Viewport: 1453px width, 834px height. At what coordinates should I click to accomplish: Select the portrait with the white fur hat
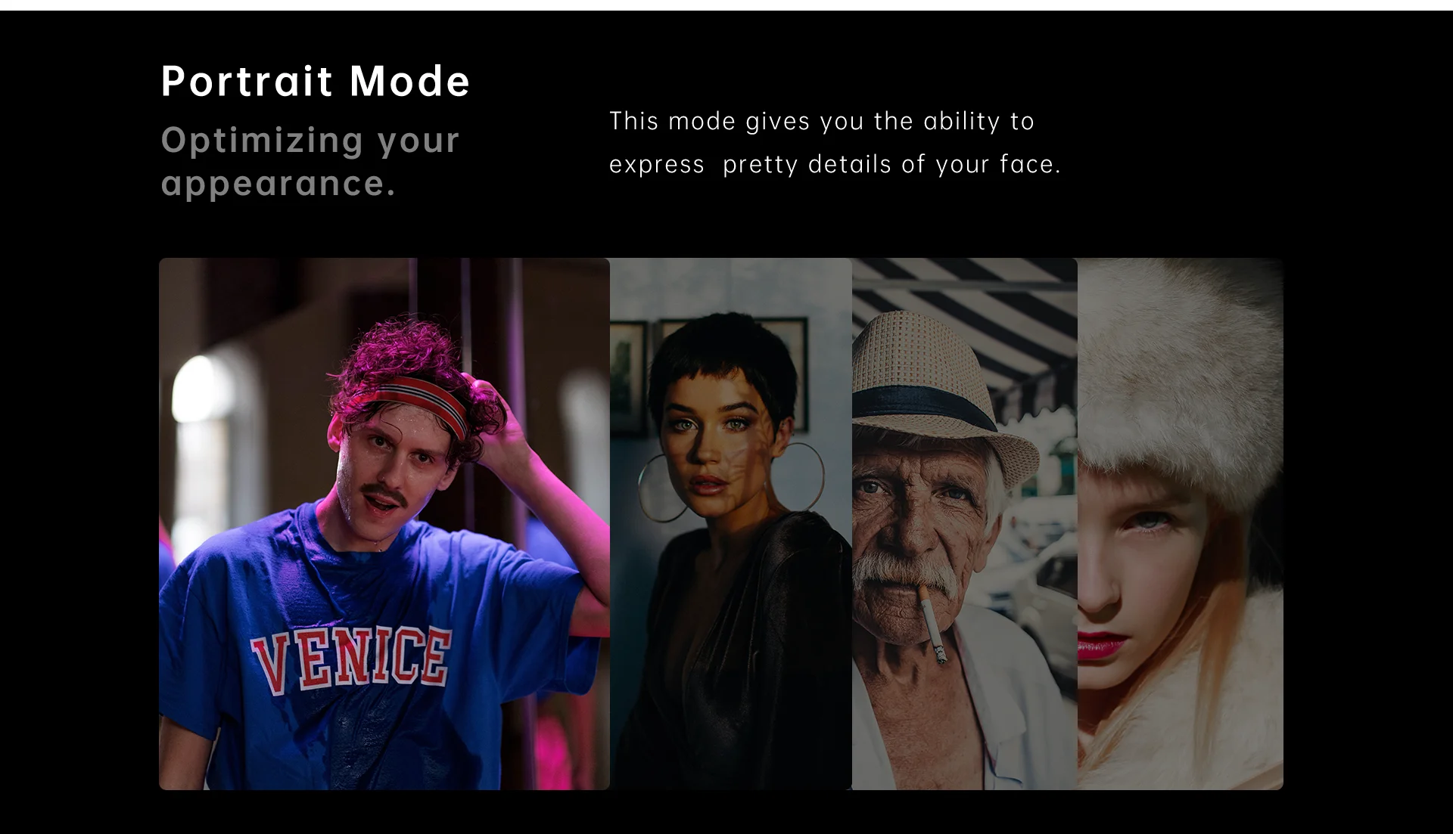click(x=1181, y=524)
